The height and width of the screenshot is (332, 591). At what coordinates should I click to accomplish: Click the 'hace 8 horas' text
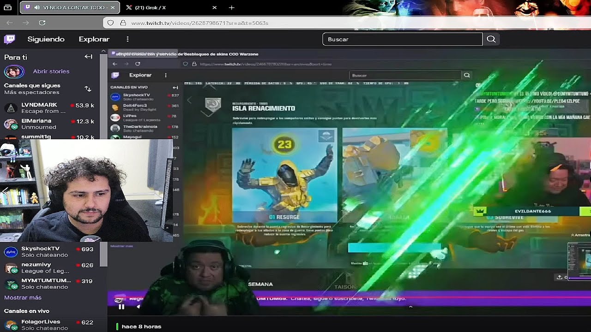click(x=141, y=326)
